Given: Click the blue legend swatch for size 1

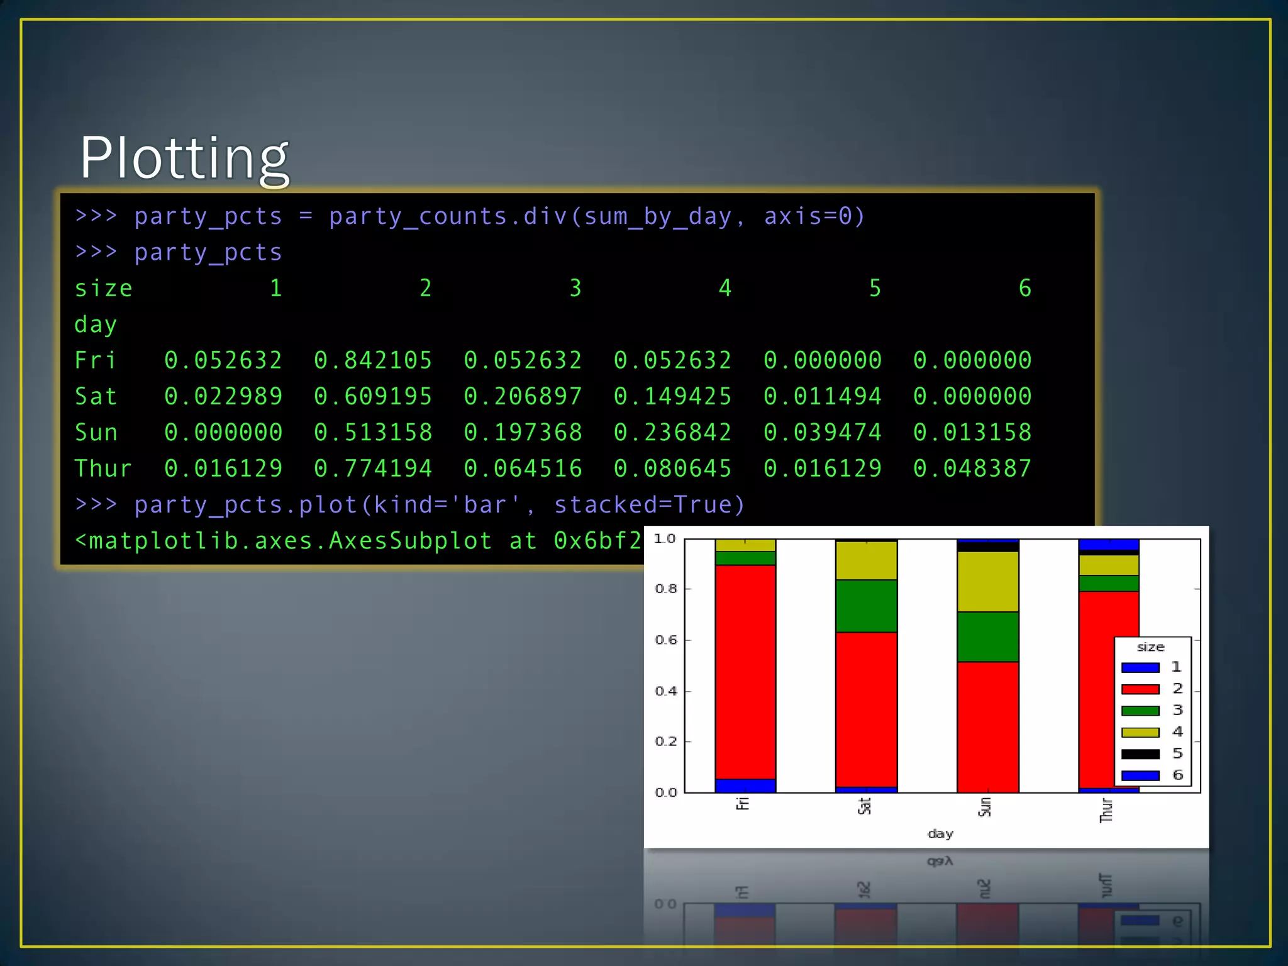Looking at the screenshot, I should click(x=1140, y=667).
